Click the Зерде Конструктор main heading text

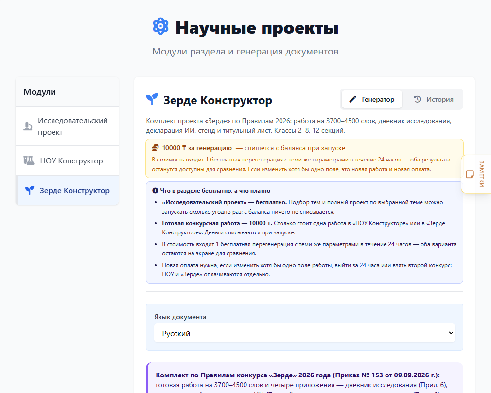[x=218, y=100]
